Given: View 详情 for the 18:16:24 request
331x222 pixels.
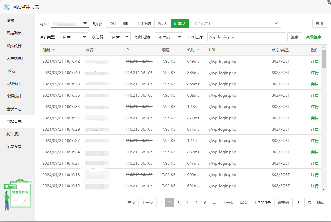Looking at the screenshot, I should [315, 152].
